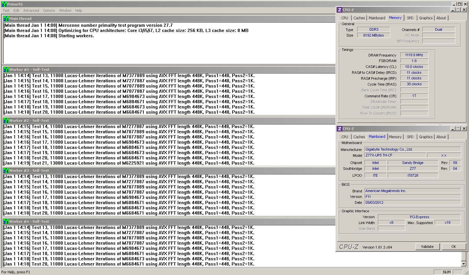The width and height of the screenshot is (469, 275).
Task: Click the CPU-Z icon in Memory window title
Action: pyautogui.click(x=340, y=10)
